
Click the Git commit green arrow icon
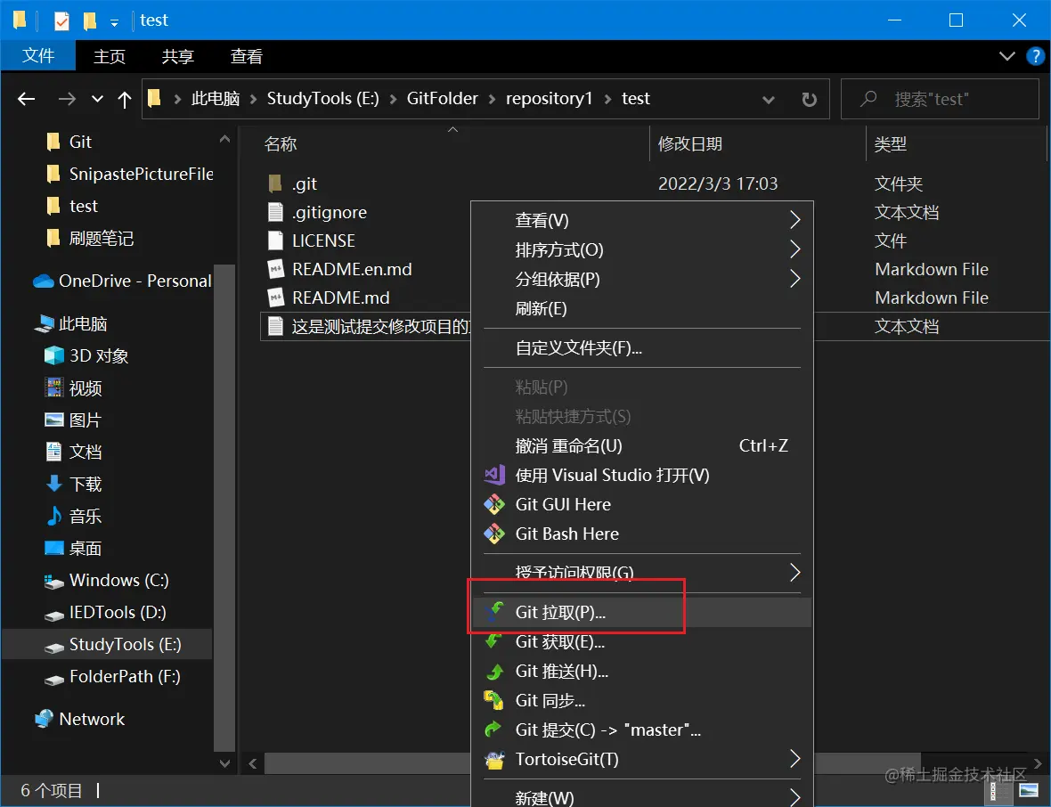(x=494, y=730)
